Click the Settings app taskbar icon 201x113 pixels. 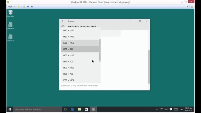pyautogui.click(x=93, y=110)
